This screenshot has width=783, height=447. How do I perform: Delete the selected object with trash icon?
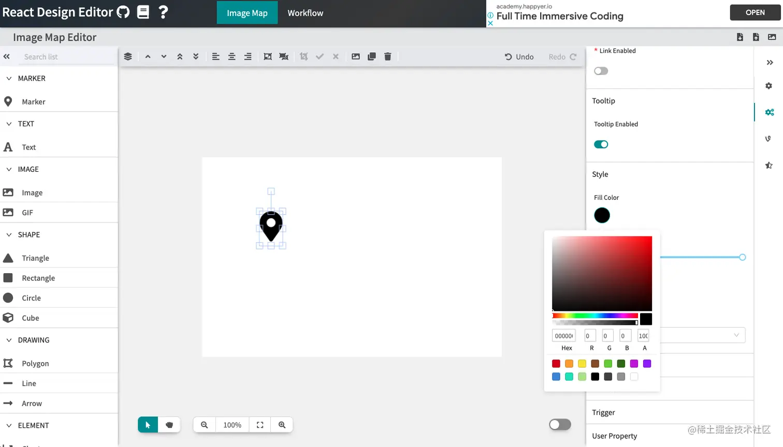click(388, 56)
